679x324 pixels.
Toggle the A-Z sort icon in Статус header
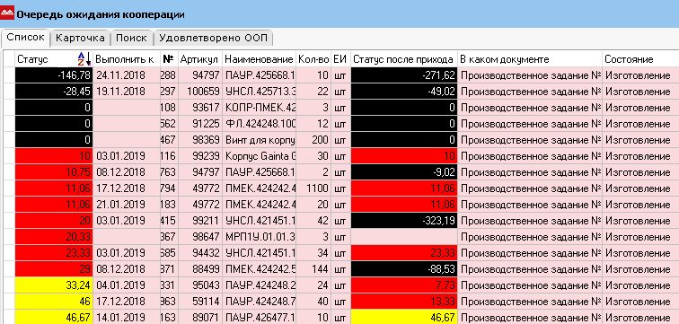[x=84, y=59]
